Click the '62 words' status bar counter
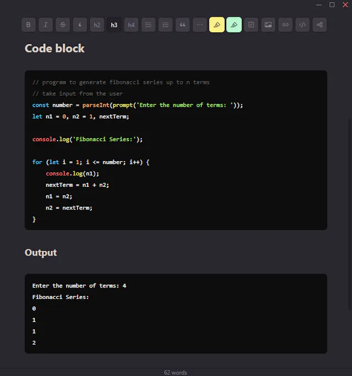 click(x=175, y=372)
